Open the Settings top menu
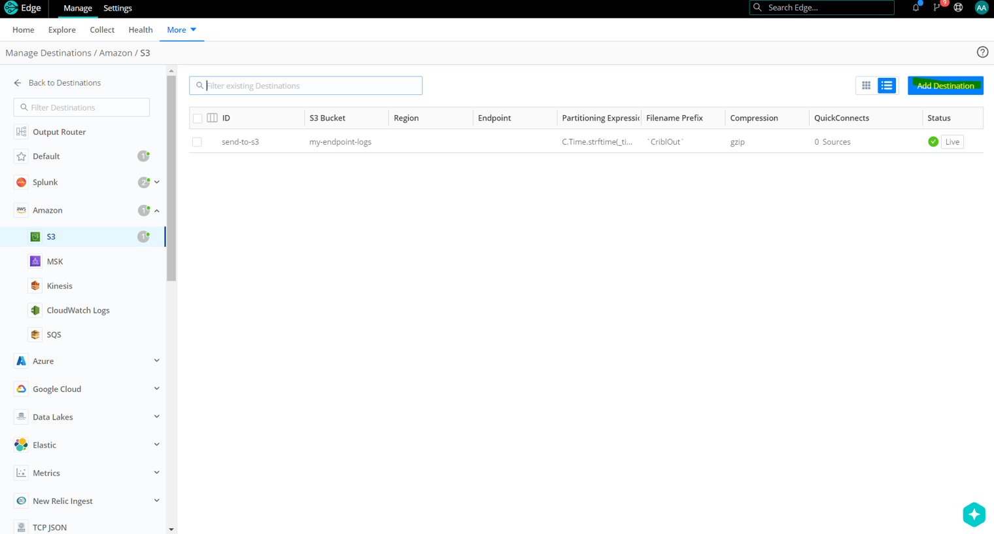 pos(118,8)
